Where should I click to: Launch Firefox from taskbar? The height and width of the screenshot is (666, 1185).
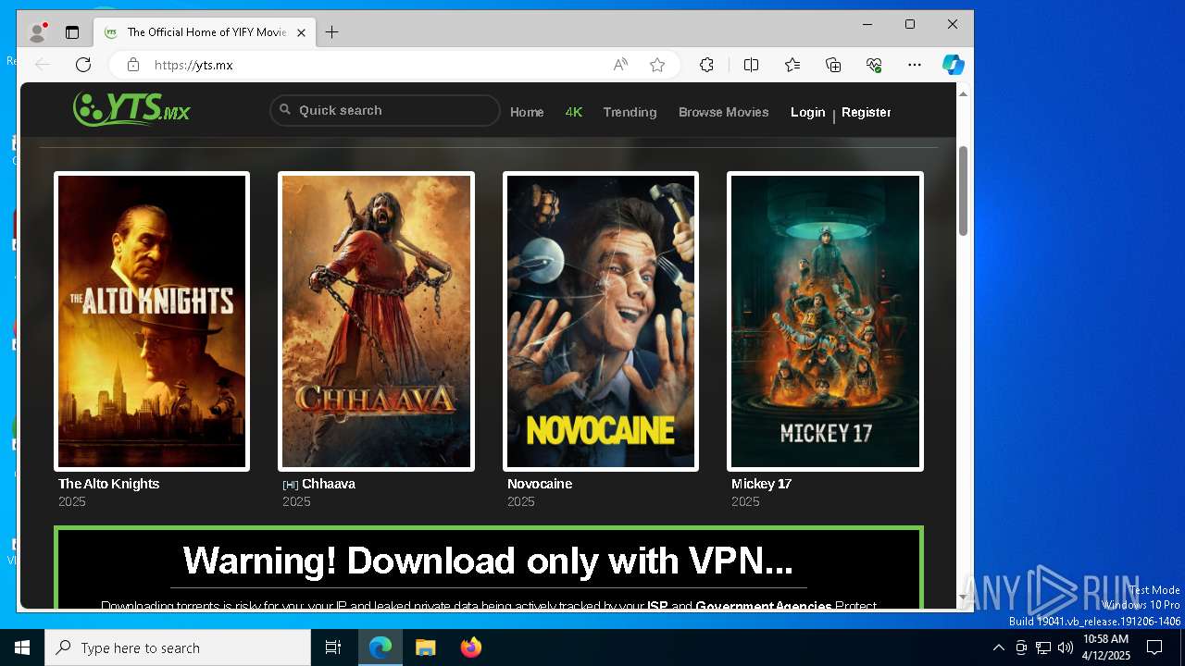(x=470, y=647)
